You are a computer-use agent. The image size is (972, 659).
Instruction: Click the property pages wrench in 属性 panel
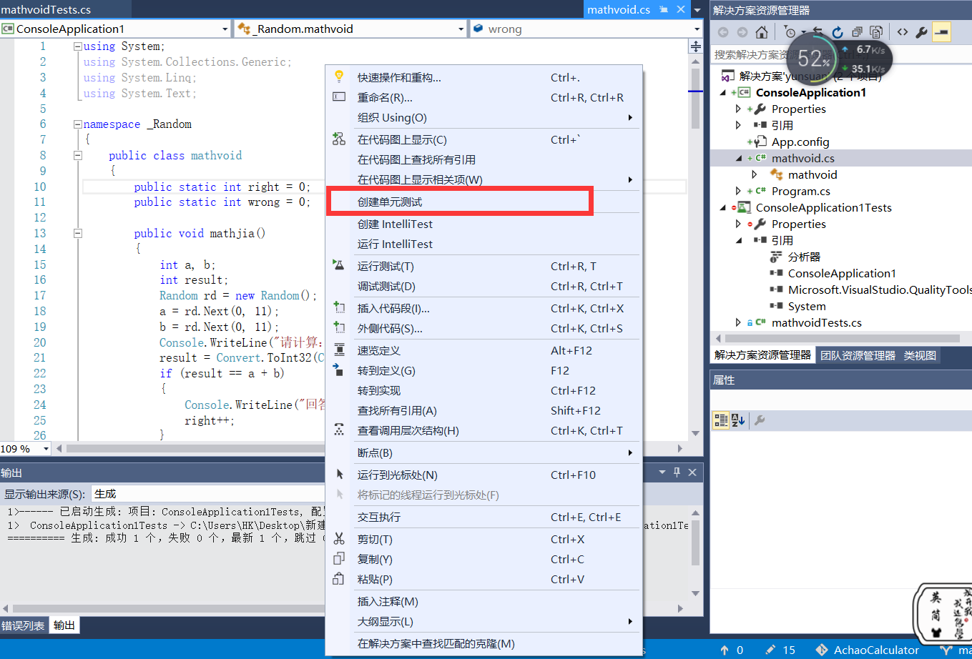pyautogui.click(x=760, y=420)
